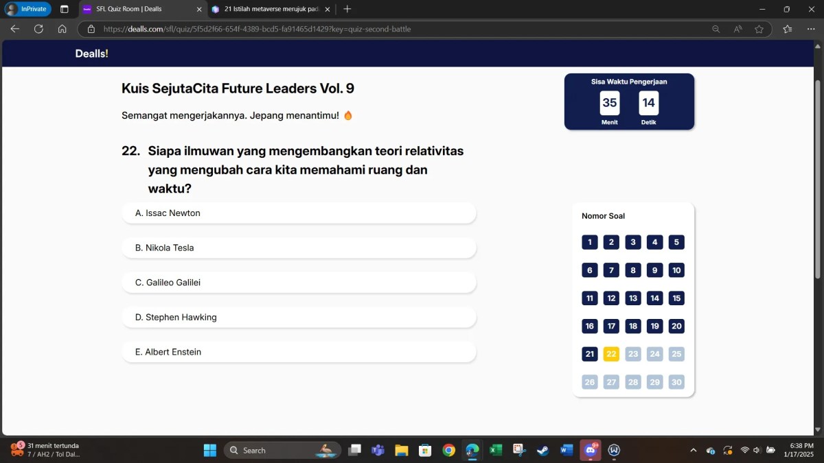Open Discord from the taskbar
824x463 pixels.
click(589, 450)
